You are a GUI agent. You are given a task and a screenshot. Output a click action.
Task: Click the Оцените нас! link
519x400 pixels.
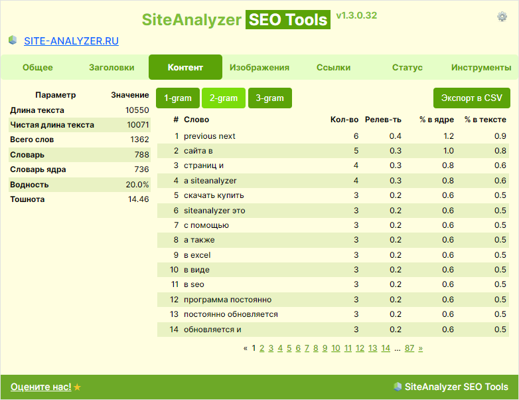(40, 387)
